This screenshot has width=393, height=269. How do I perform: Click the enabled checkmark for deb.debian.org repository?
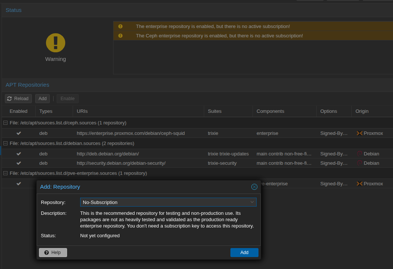pyautogui.click(x=19, y=154)
